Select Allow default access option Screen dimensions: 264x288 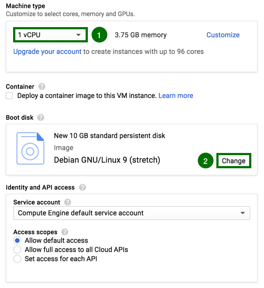click(17, 240)
